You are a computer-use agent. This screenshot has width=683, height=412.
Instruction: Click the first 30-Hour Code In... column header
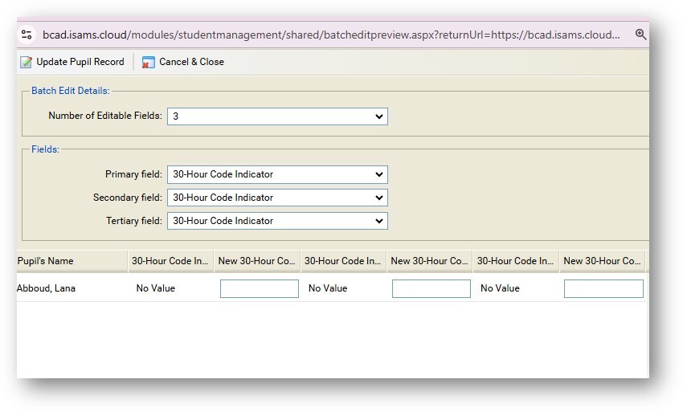click(170, 261)
